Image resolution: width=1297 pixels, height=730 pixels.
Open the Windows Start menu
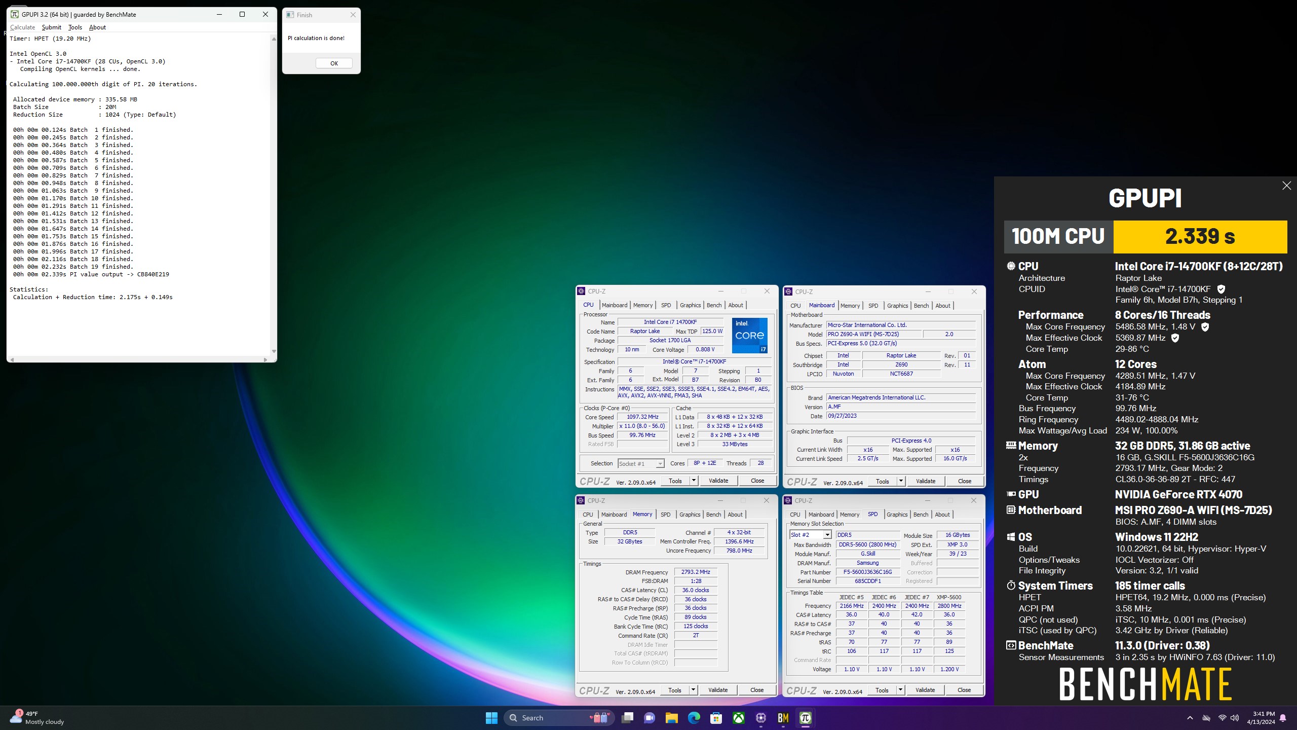pos(491,718)
